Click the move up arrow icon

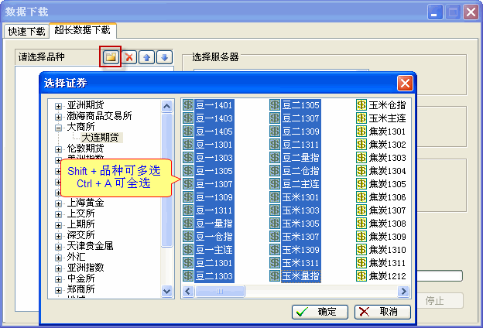[x=146, y=57]
